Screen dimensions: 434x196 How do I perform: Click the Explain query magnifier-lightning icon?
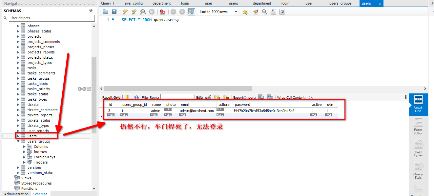143,12
